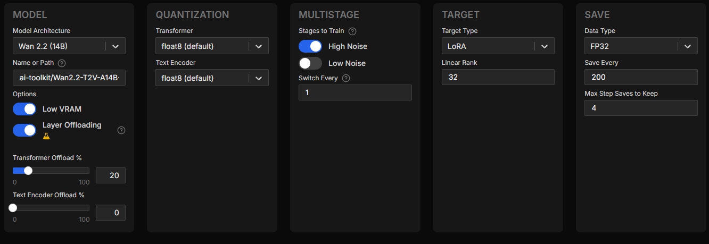Click the "Model Architecture" label
The width and height of the screenshot is (709, 244).
[x=42, y=31]
